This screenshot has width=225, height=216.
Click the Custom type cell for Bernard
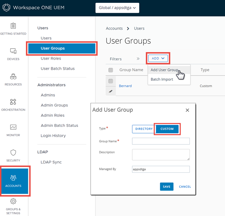click(x=206, y=86)
